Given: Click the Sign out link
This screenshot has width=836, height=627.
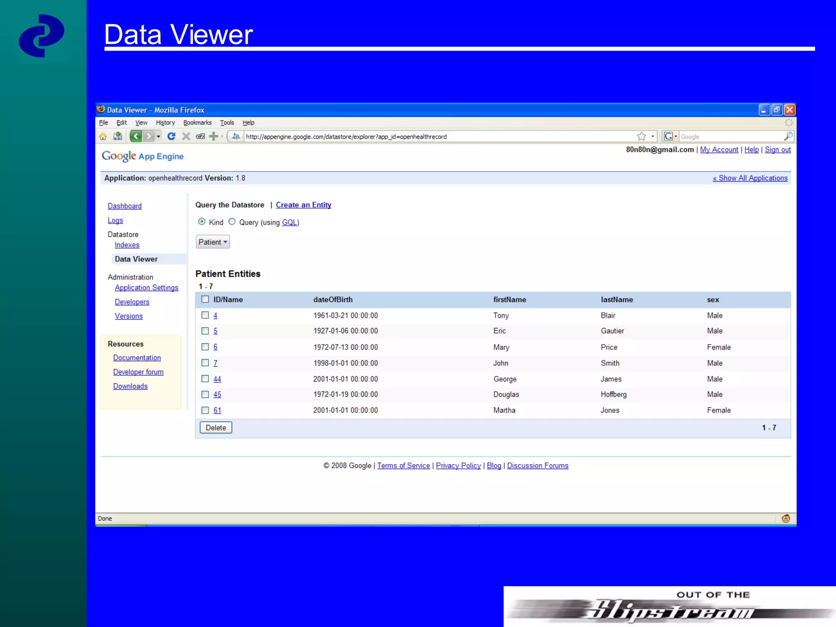Looking at the screenshot, I should (x=778, y=150).
